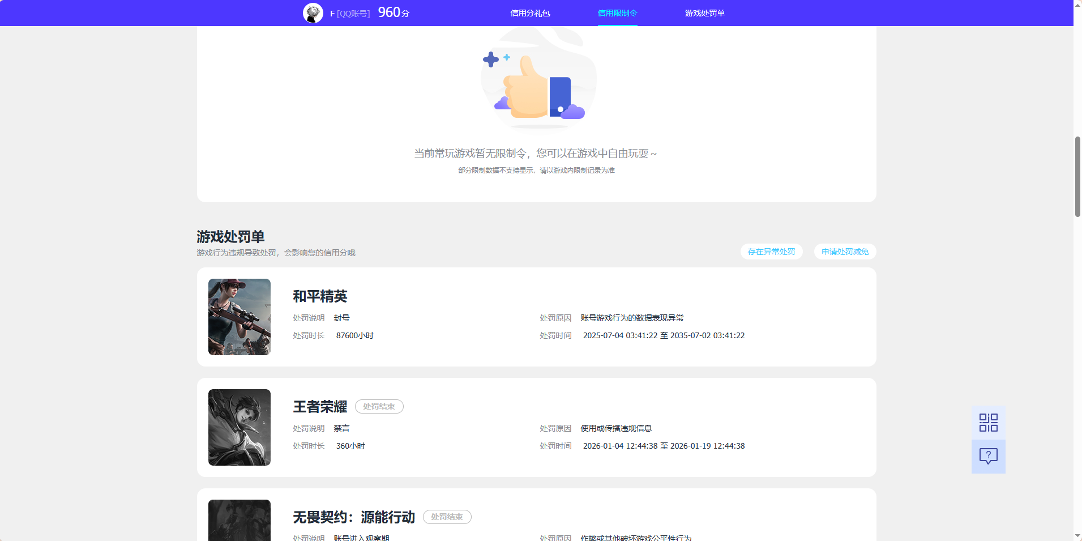Click the F [QQ账号] username text
Image resolution: width=1082 pixels, height=541 pixels.
(x=350, y=14)
